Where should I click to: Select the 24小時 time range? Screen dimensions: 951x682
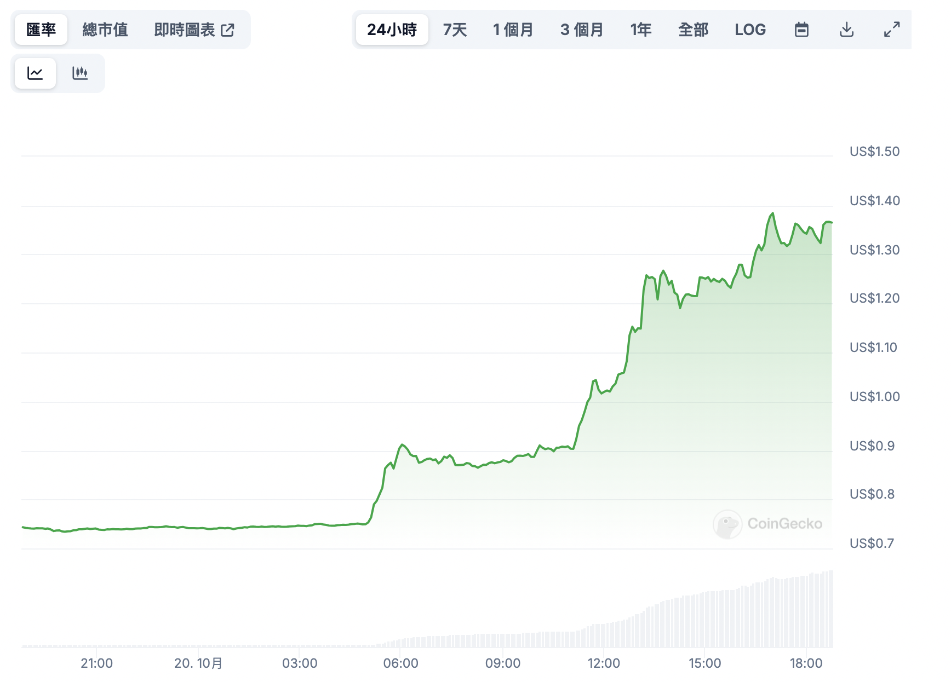(x=392, y=30)
